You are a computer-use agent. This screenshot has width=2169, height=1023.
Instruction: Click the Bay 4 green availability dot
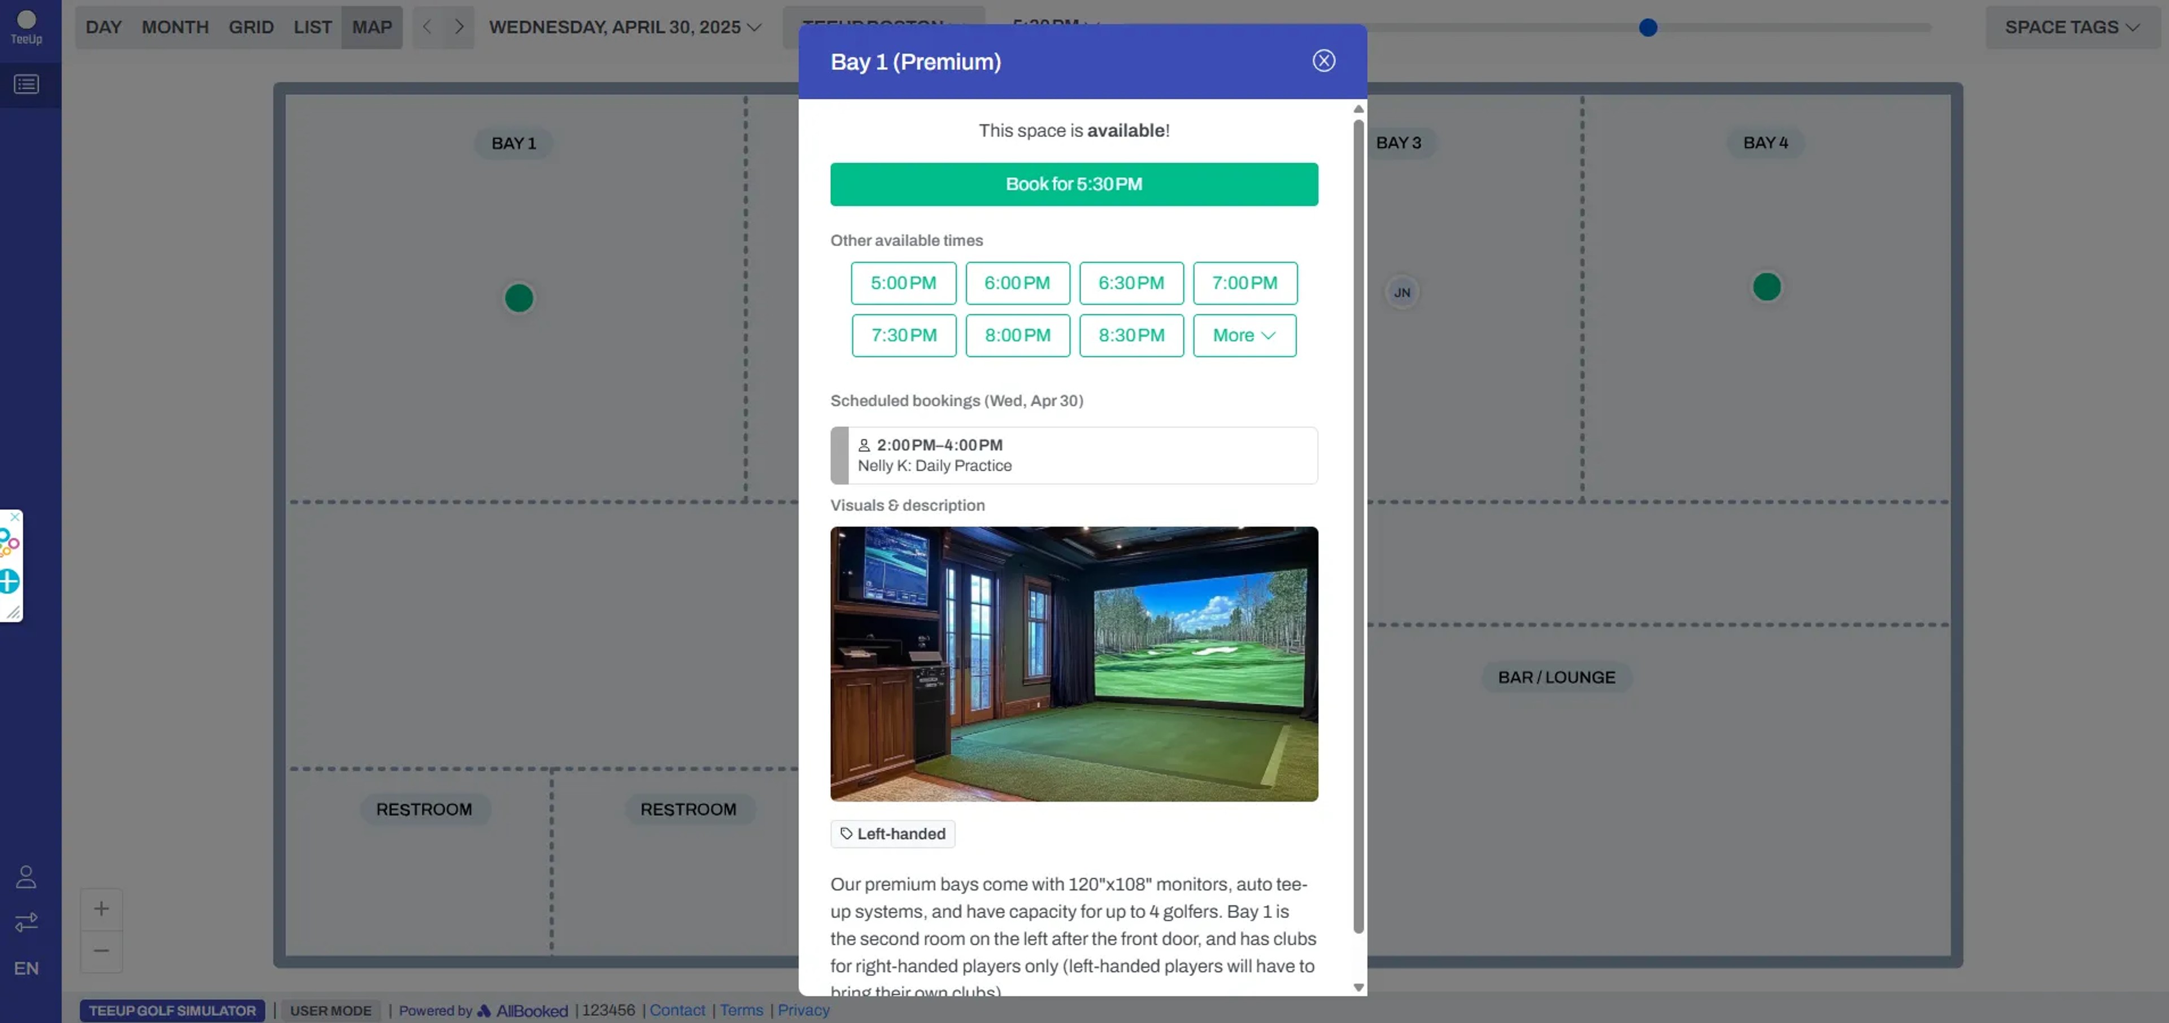click(1766, 287)
